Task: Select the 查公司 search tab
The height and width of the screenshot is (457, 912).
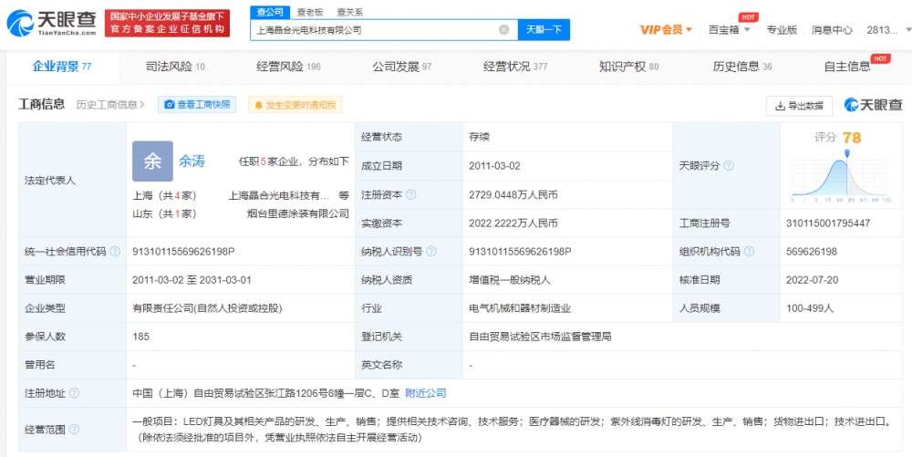Action: [270, 12]
